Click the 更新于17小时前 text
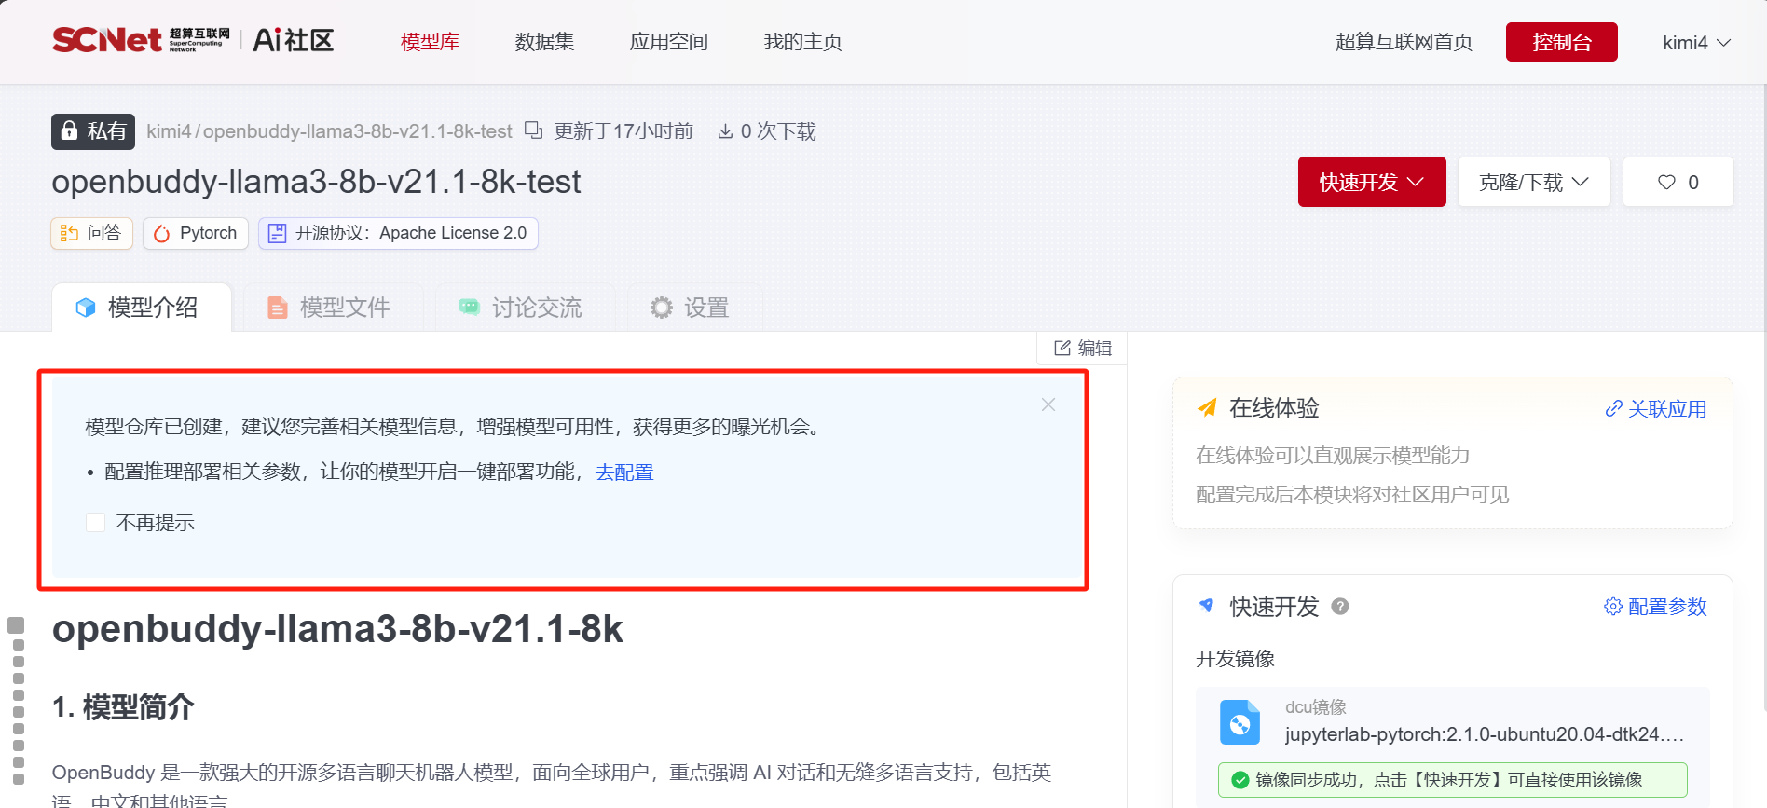The width and height of the screenshot is (1767, 808). 623,131
